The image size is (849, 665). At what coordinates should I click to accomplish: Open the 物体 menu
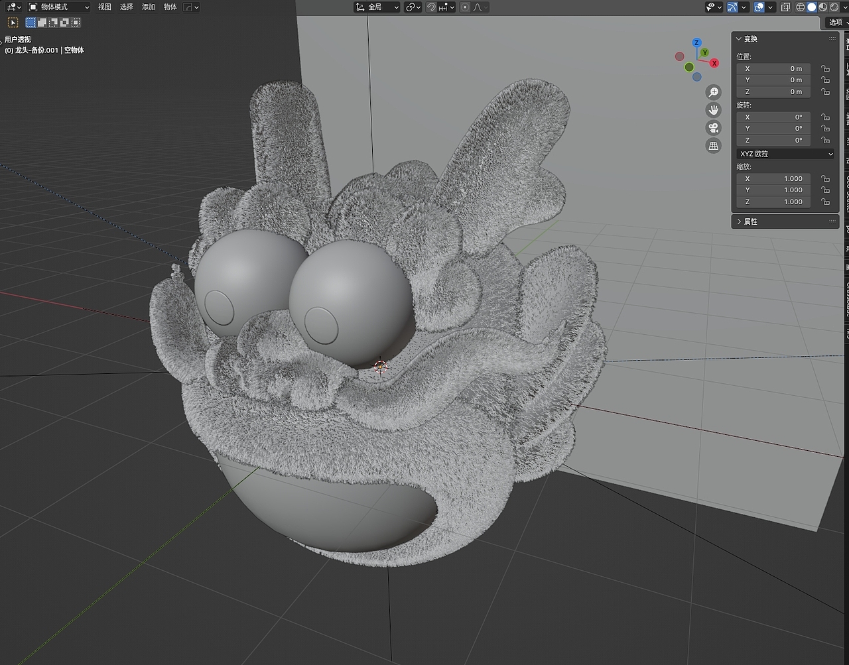pyautogui.click(x=170, y=7)
